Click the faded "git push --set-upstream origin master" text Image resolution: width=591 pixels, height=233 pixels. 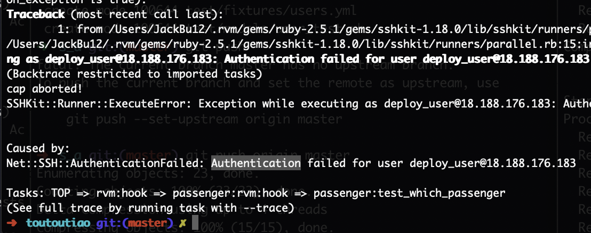[204, 119]
